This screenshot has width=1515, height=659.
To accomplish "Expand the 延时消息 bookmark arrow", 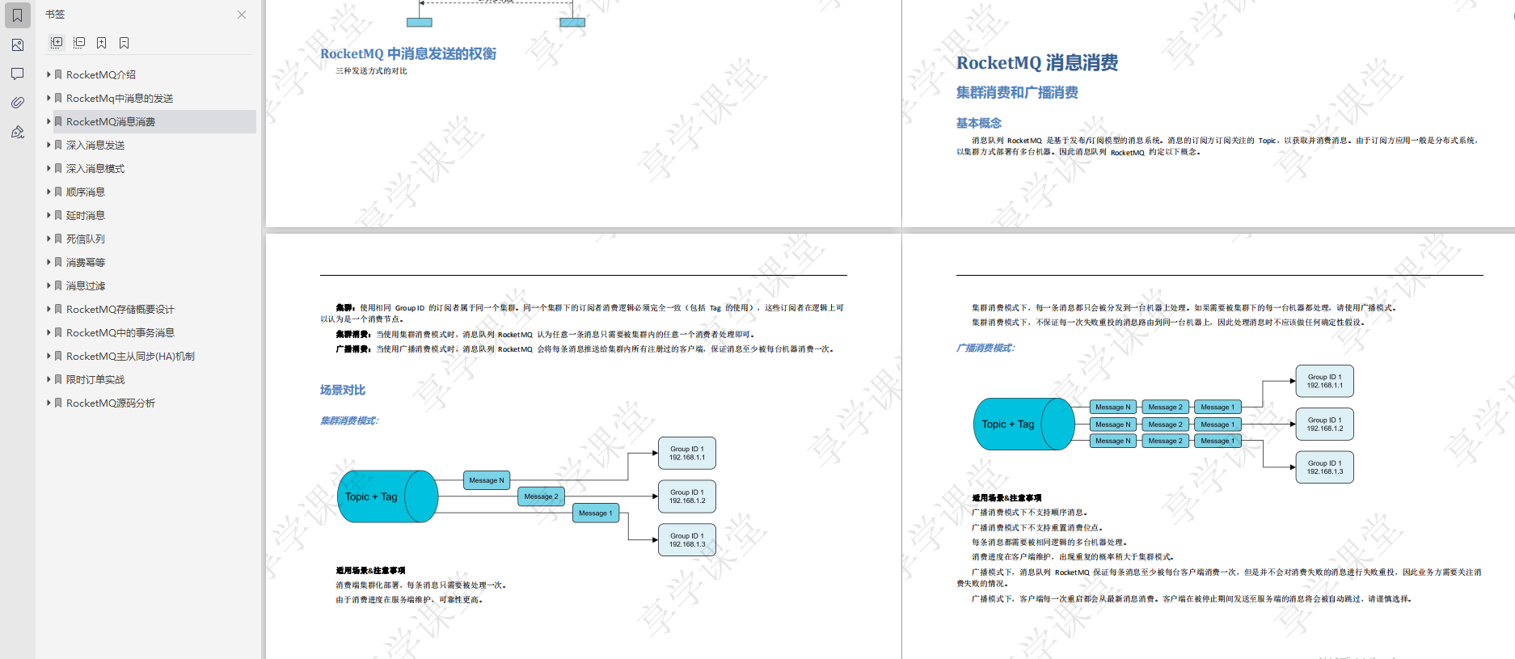I will coord(49,215).
